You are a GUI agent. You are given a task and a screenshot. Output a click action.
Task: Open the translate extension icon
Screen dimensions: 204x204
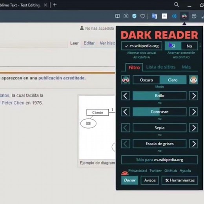pyautogui.click(x=154, y=16)
